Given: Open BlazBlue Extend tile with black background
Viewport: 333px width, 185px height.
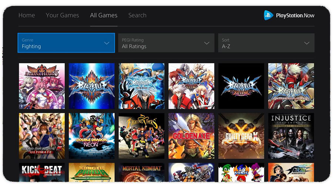Looking at the screenshot, I should click(241, 86).
